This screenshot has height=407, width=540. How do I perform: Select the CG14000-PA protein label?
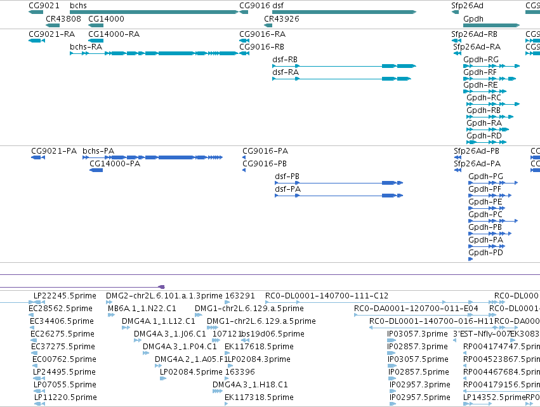[x=115, y=164]
